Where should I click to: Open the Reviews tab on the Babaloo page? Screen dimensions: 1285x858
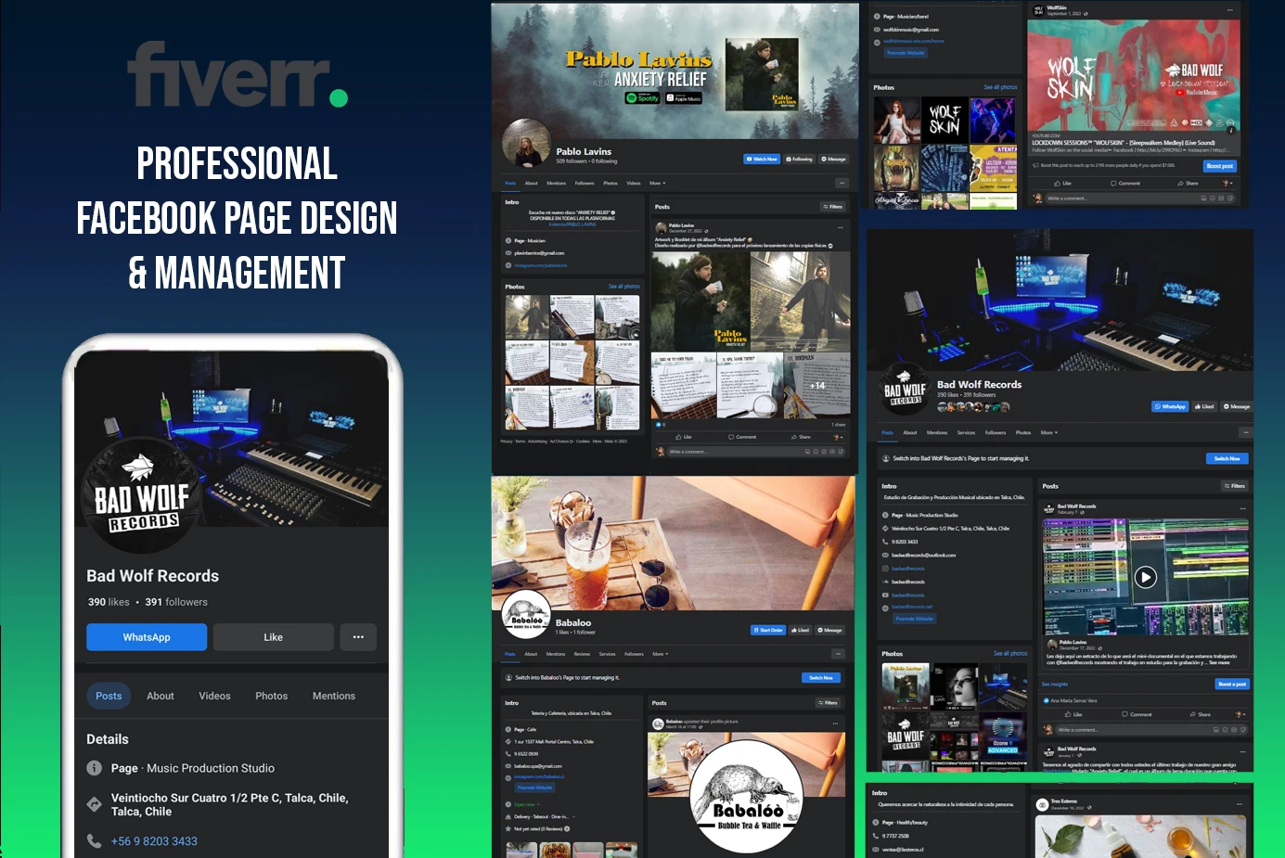click(582, 654)
